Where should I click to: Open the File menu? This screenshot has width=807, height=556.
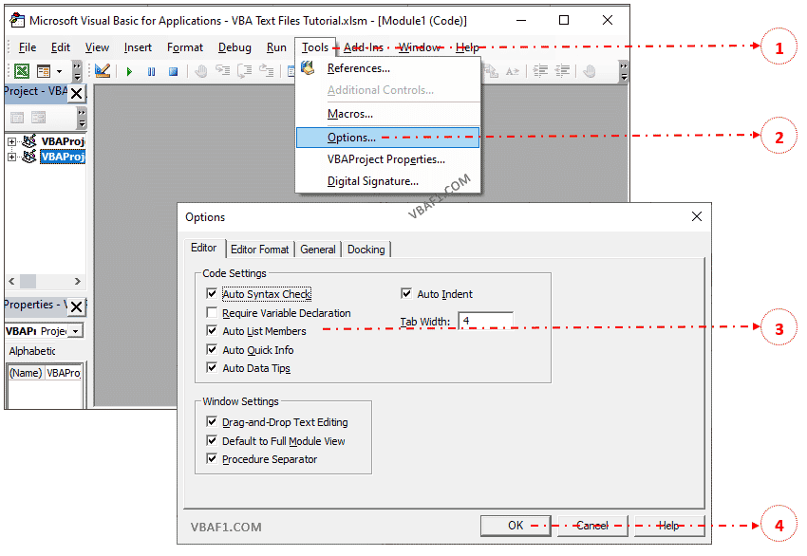28,47
